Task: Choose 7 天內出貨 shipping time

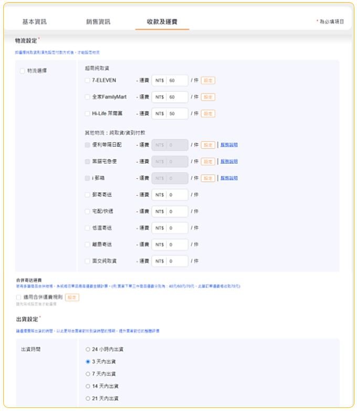Action: point(88,374)
